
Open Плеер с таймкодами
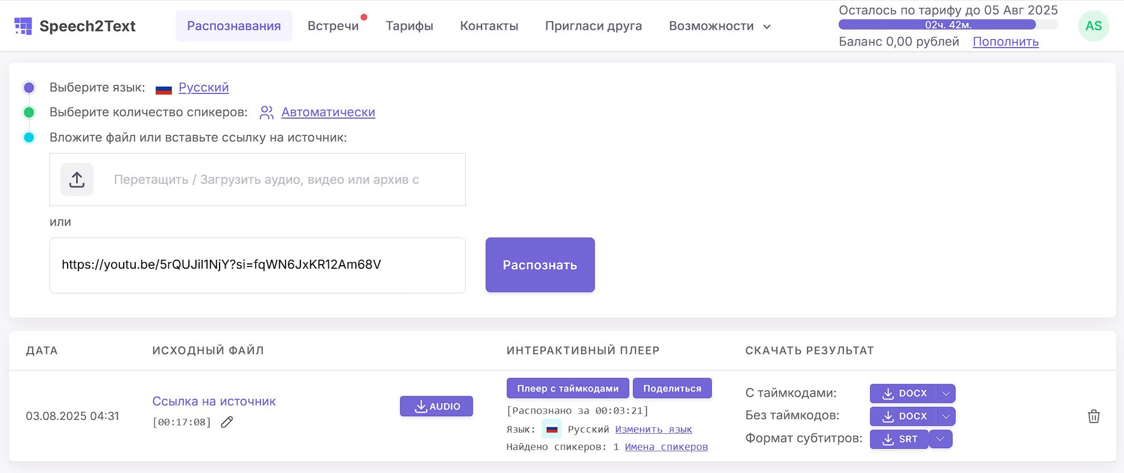point(567,389)
